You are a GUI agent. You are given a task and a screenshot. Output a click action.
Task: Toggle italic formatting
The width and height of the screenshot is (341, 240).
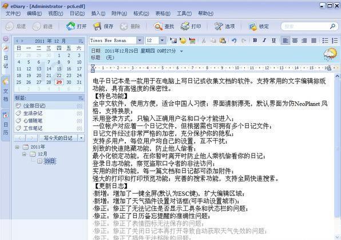264,40
